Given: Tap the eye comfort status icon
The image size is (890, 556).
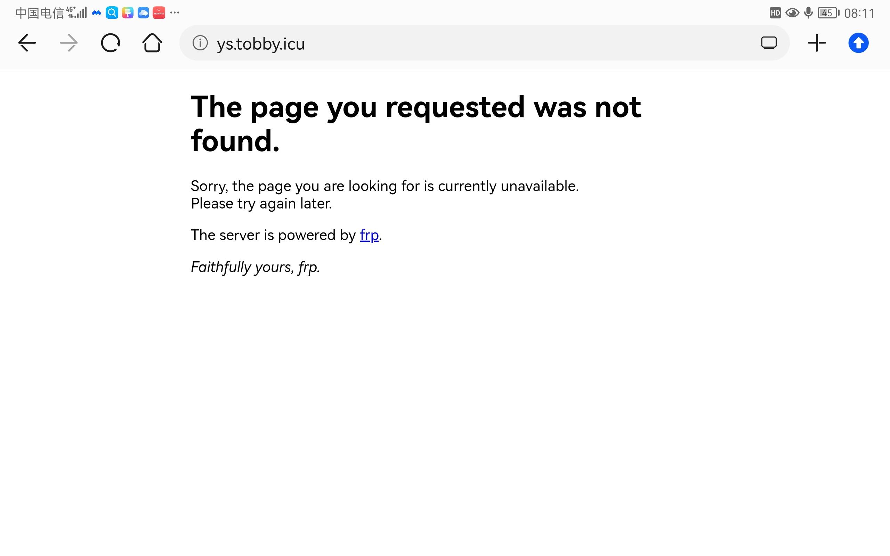Looking at the screenshot, I should 792,13.
